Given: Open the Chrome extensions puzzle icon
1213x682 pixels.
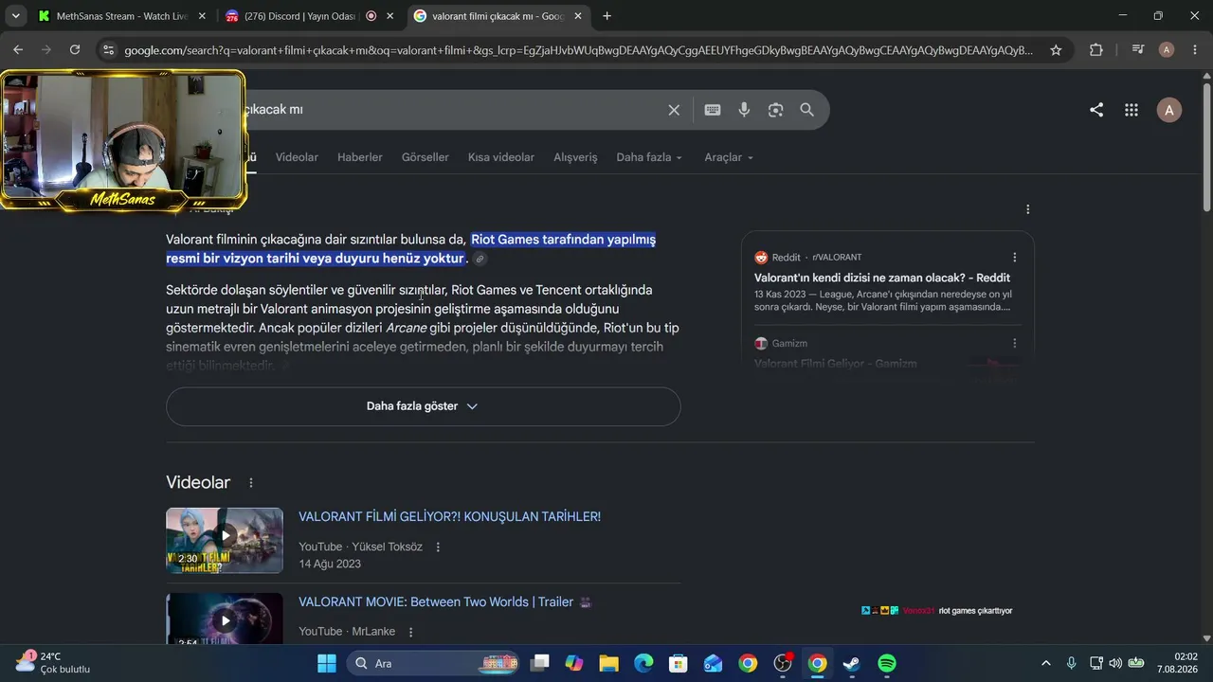Looking at the screenshot, I should [x=1096, y=50].
